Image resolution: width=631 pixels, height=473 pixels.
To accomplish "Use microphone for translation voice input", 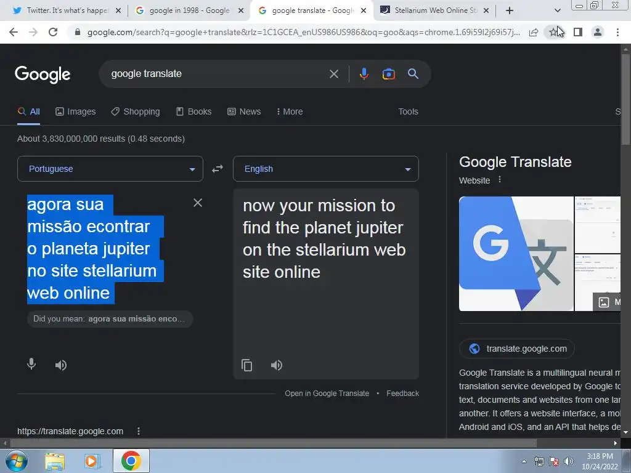I will click(31, 365).
